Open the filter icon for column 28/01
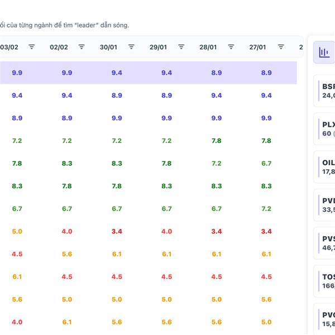This screenshot has height=335, width=335. 231,47
